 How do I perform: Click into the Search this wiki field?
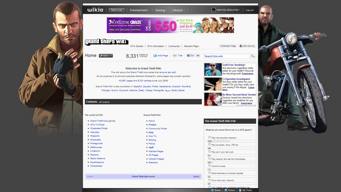[x=226, y=56]
